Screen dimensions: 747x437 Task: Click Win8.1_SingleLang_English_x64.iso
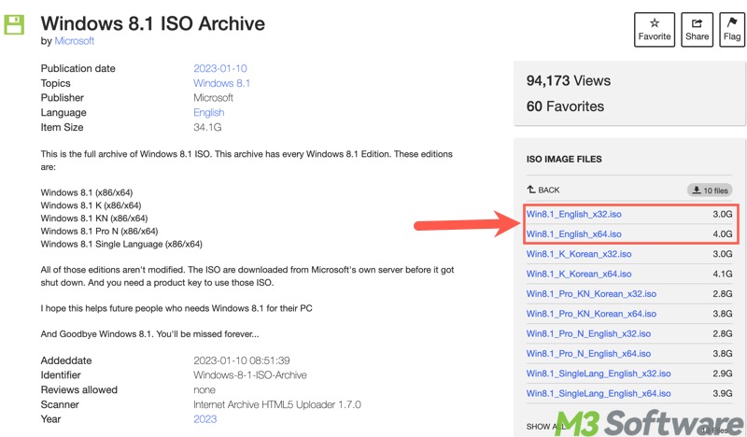[x=599, y=394]
